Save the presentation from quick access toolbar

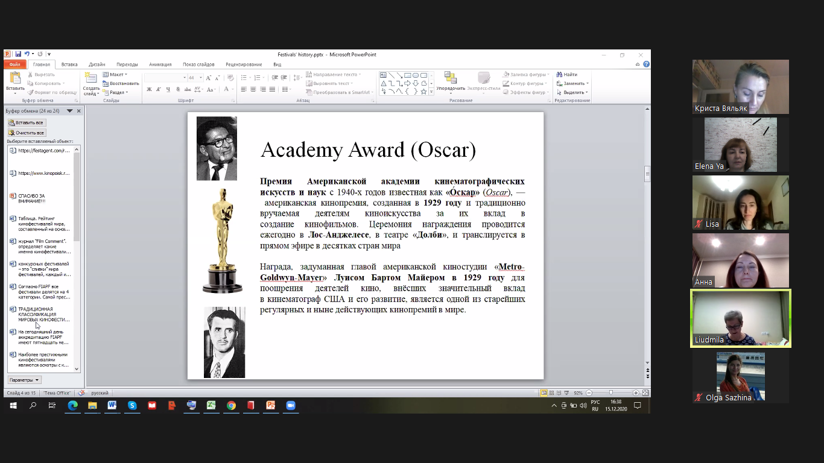click(18, 54)
